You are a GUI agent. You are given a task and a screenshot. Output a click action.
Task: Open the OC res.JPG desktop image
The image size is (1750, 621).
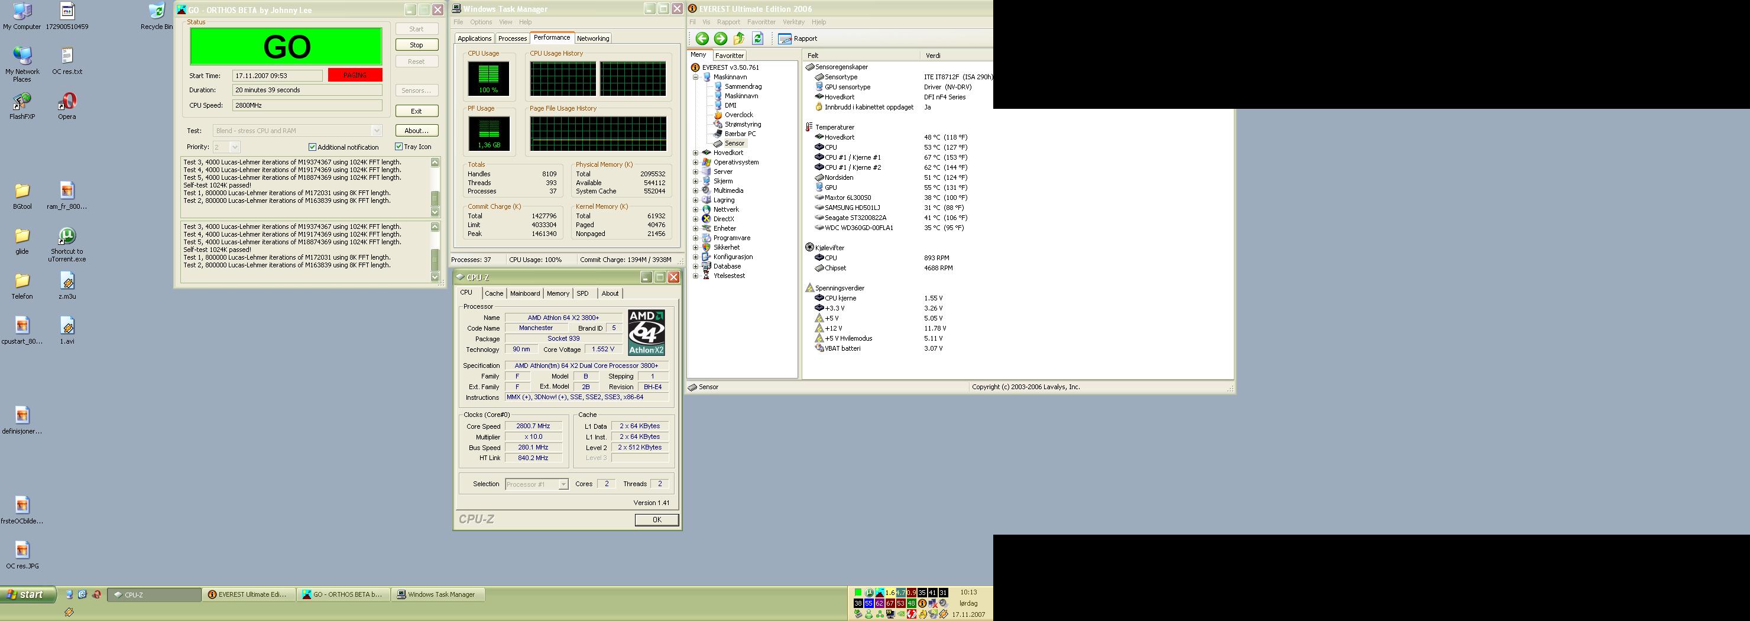(22, 555)
